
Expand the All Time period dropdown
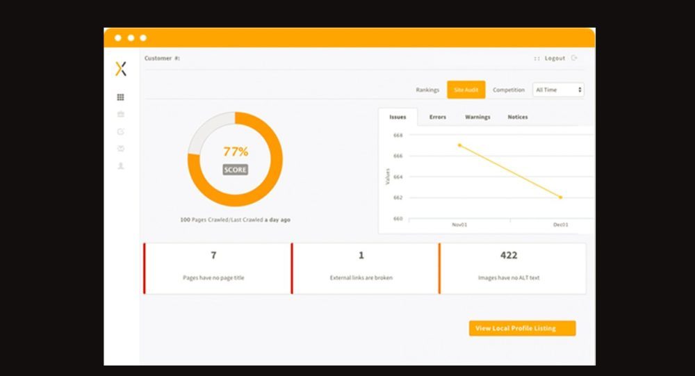(x=558, y=90)
